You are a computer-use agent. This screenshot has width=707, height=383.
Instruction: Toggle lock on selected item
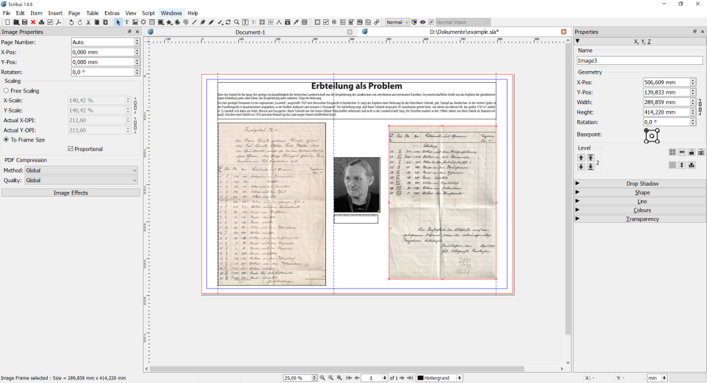pyautogui.click(x=692, y=153)
